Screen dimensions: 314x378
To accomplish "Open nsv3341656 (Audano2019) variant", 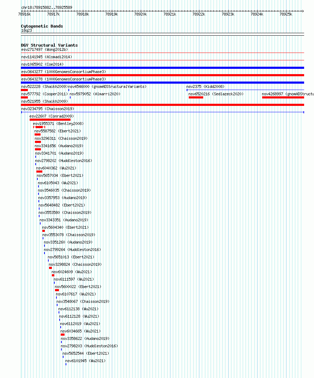I will click(59, 146).
